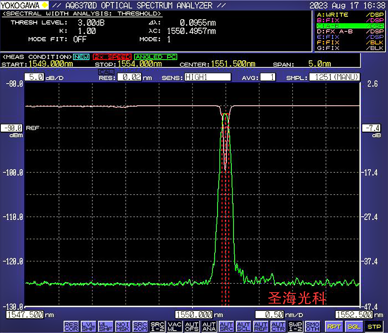Viewport: 388px width, 333px height.
Task: Click the NOI MSK noise mask button
Action: pos(123,326)
